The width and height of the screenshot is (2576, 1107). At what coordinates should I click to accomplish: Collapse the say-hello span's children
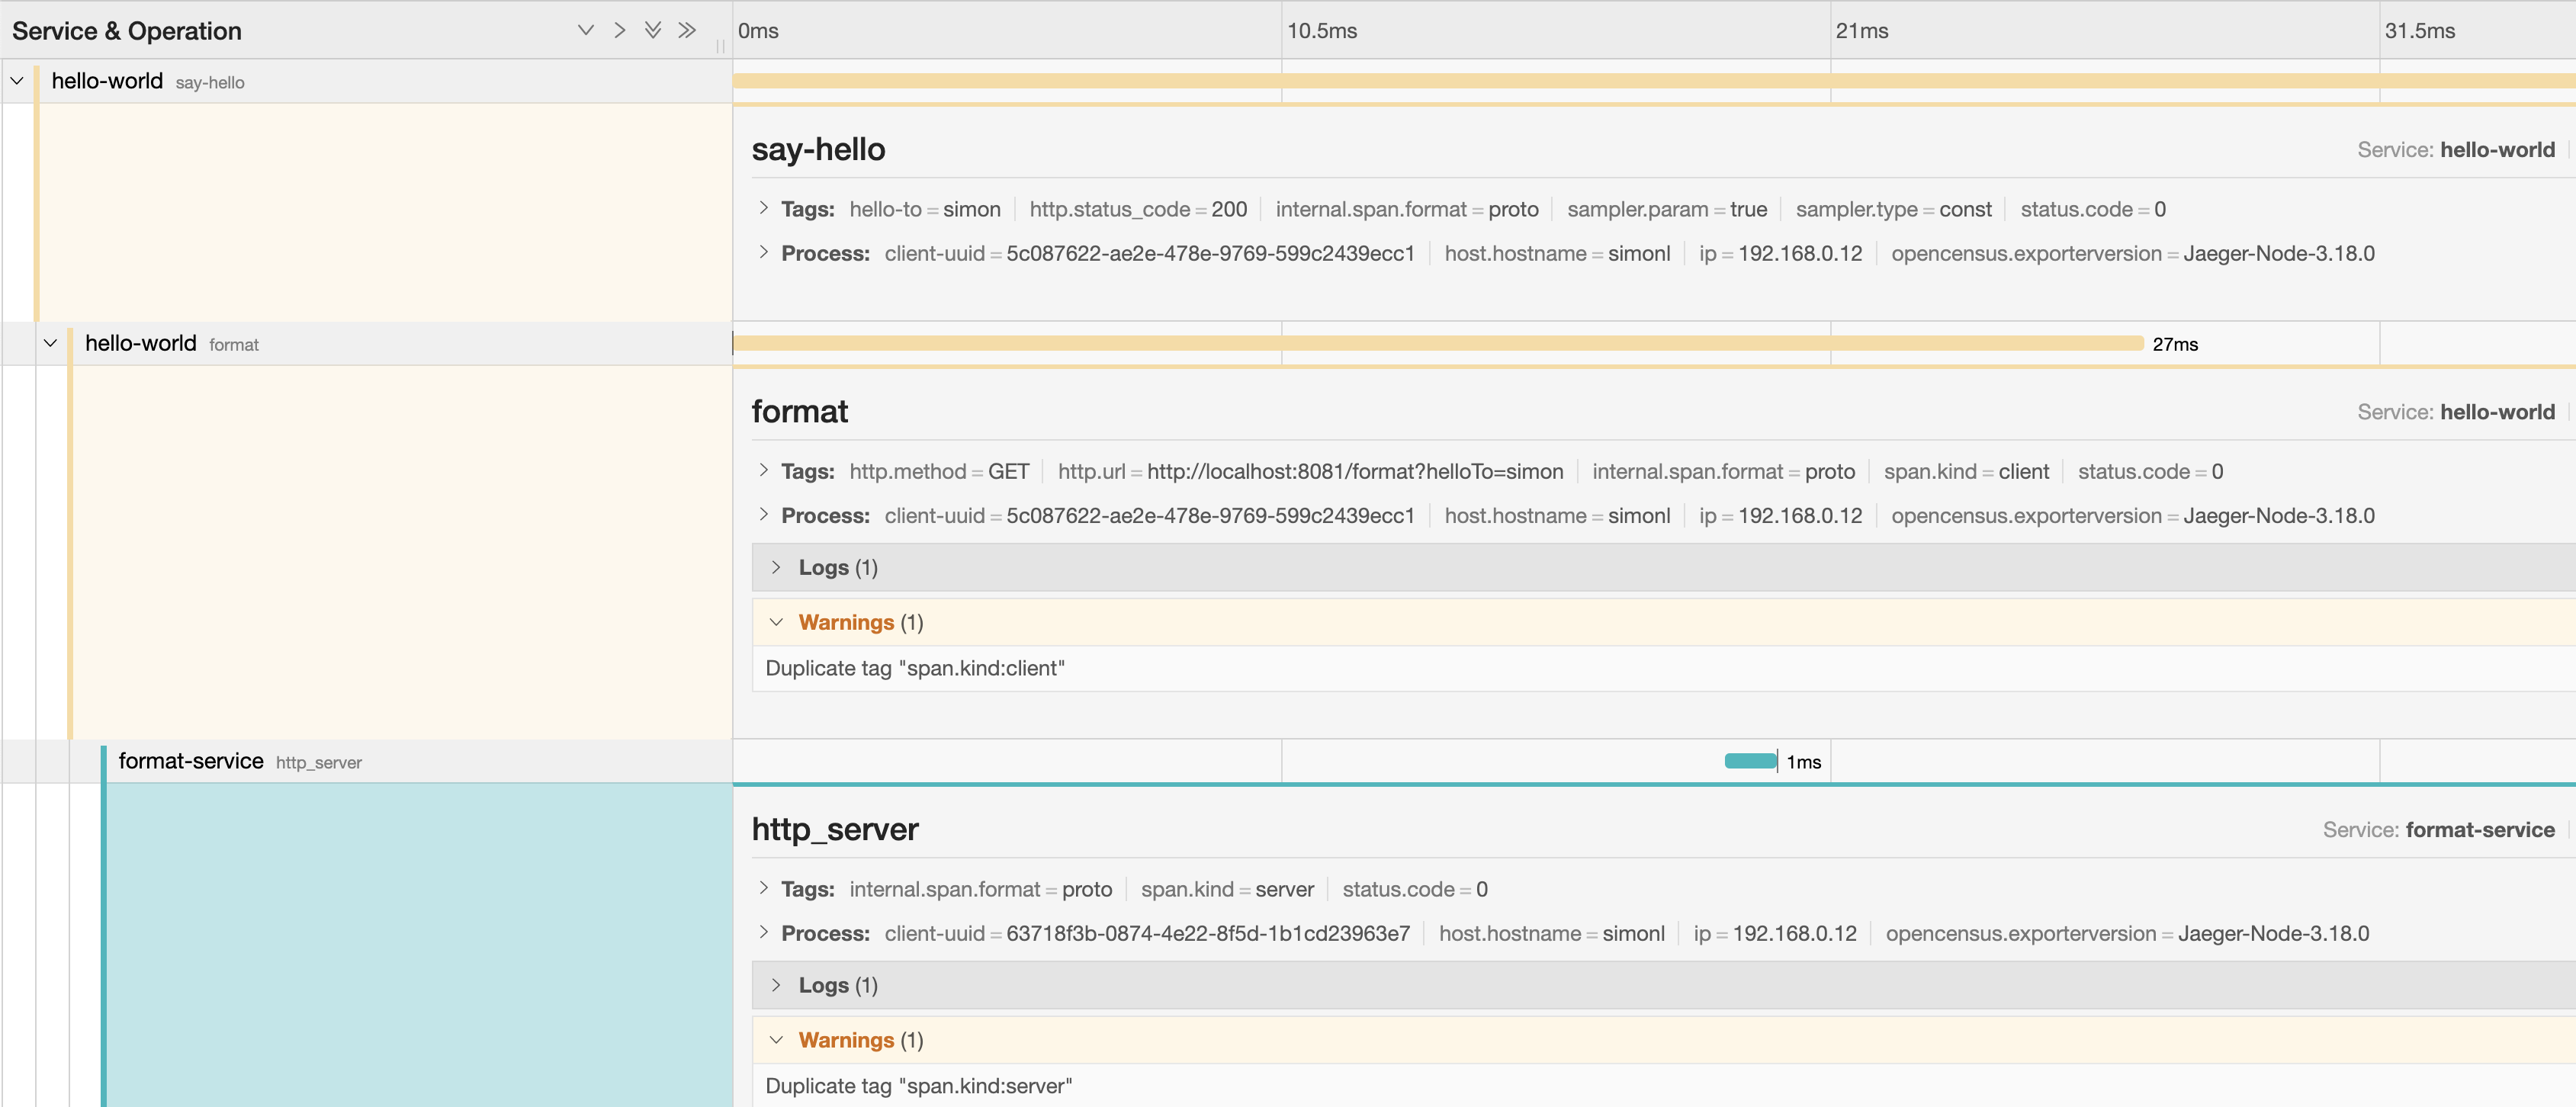(x=16, y=81)
